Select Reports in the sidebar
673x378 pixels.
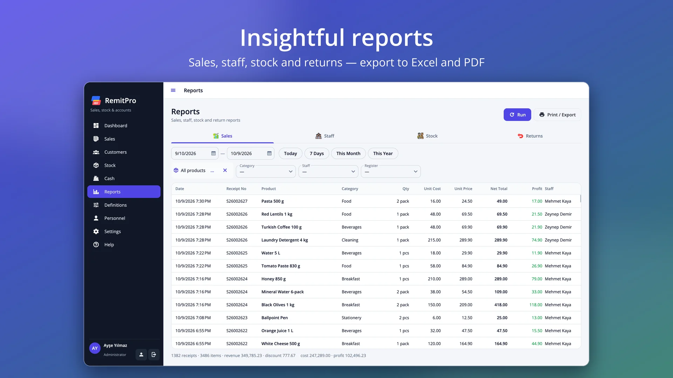pos(124,192)
